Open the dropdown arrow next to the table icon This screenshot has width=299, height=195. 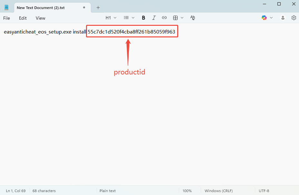click(182, 18)
